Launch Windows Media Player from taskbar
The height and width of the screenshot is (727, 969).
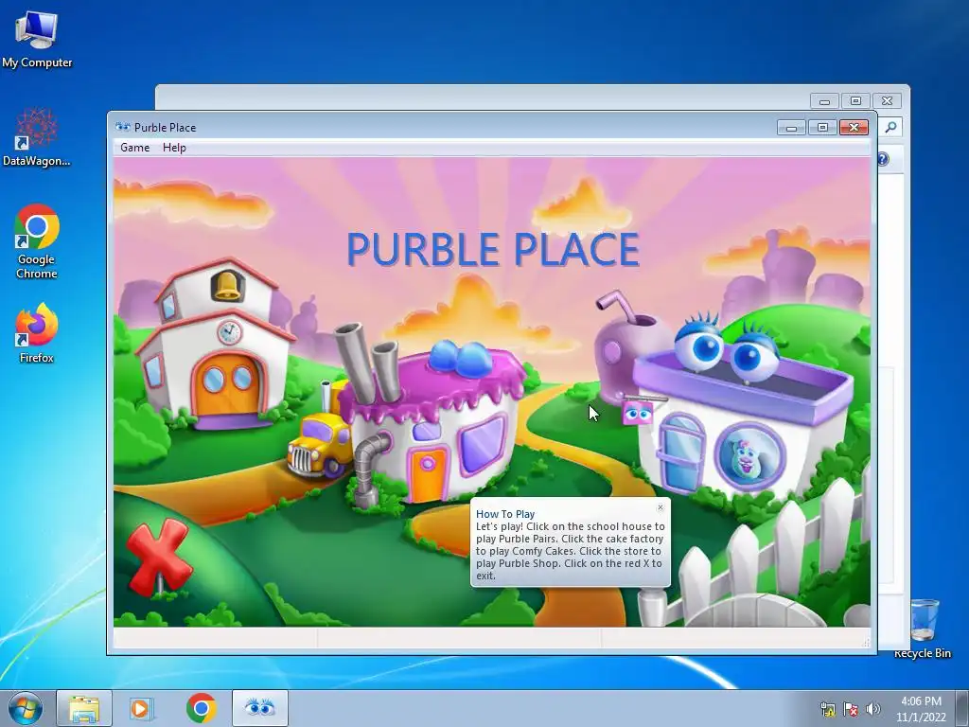pos(142,708)
